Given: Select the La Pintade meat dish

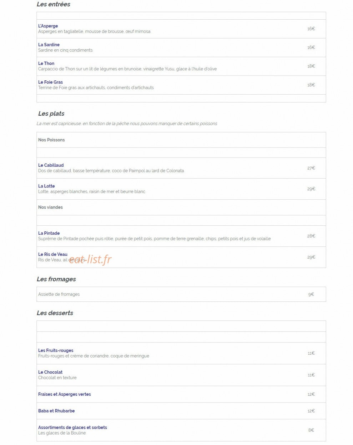Looking at the screenshot, I should click(49, 233).
